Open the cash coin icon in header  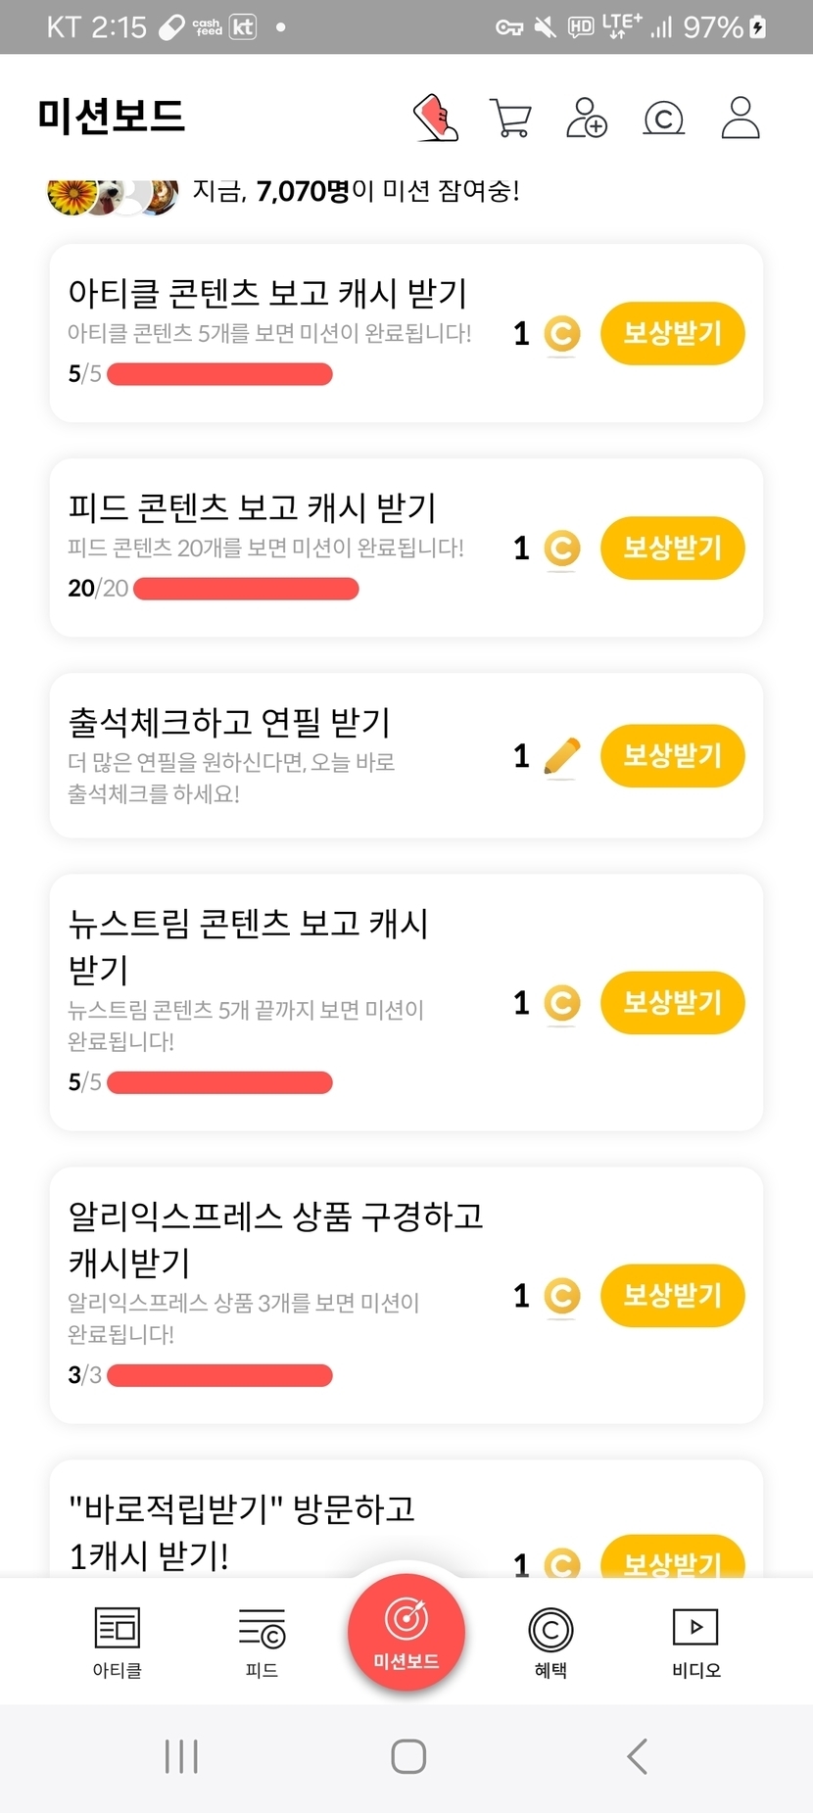click(x=663, y=119)
